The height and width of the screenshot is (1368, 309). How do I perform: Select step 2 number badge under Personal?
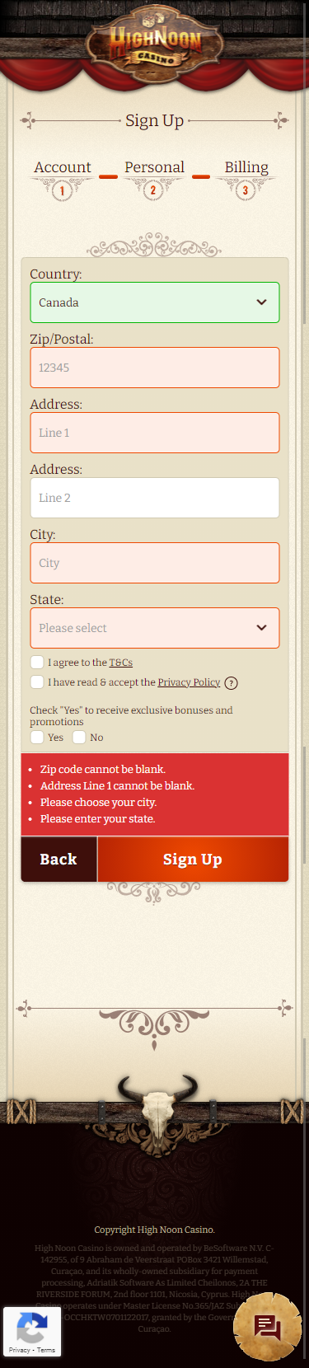(x=153, y=190)
